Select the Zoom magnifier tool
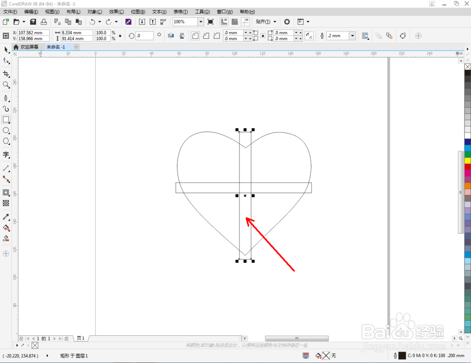Viewport: 471px width, 363px height. pyautogui.click(x=6, y=85)
